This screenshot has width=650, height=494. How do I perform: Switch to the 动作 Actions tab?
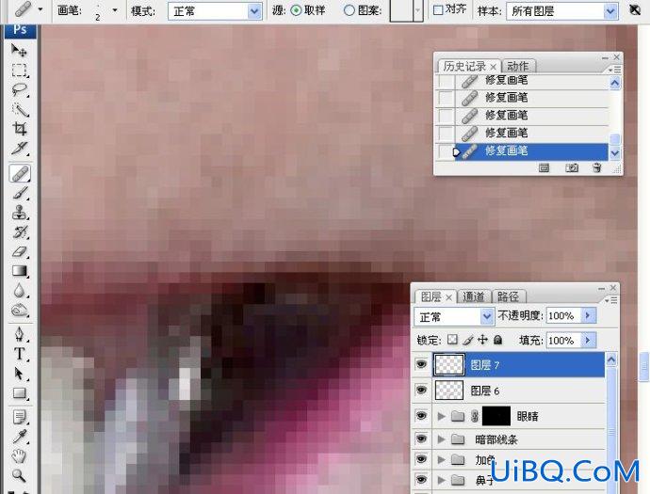tap(518, 66)
